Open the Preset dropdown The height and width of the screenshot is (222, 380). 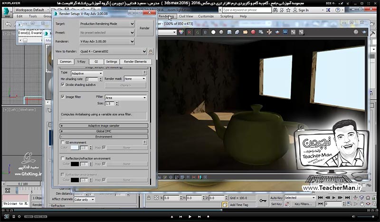tap(107, 32)
